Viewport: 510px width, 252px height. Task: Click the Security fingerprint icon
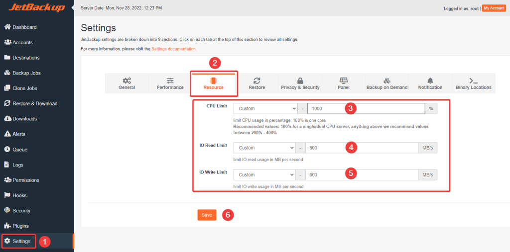7,210
